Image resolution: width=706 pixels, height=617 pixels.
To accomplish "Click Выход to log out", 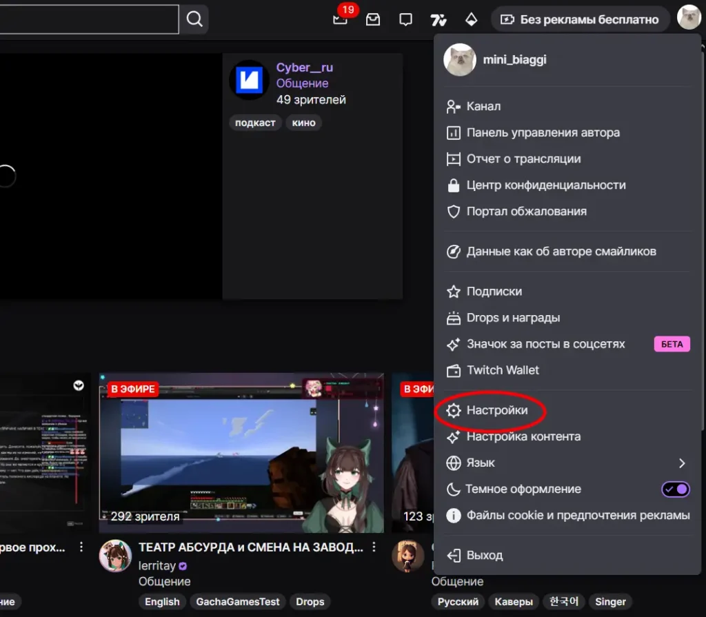I will (x=485, y=556).
